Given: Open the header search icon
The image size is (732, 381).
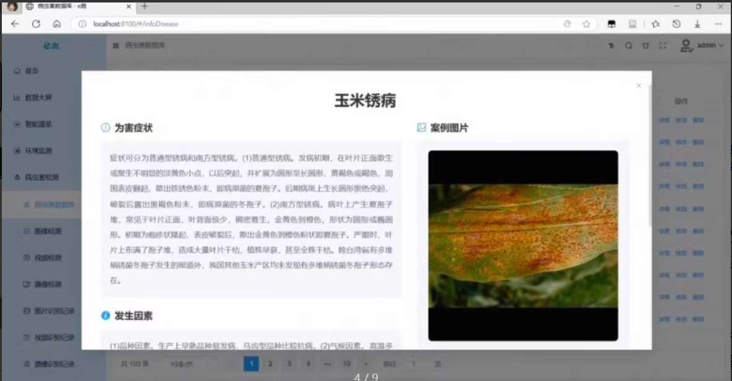Looking at the screenshot, I should pos(628,46).
